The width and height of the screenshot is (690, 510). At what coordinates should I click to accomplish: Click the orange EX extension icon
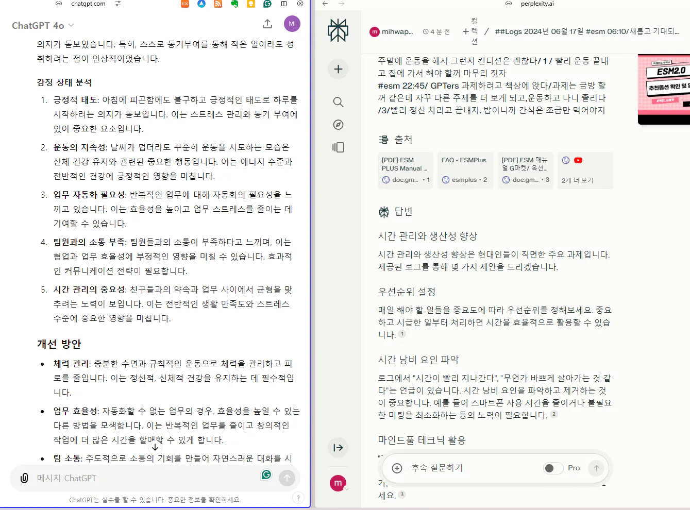tap(185, 4)
